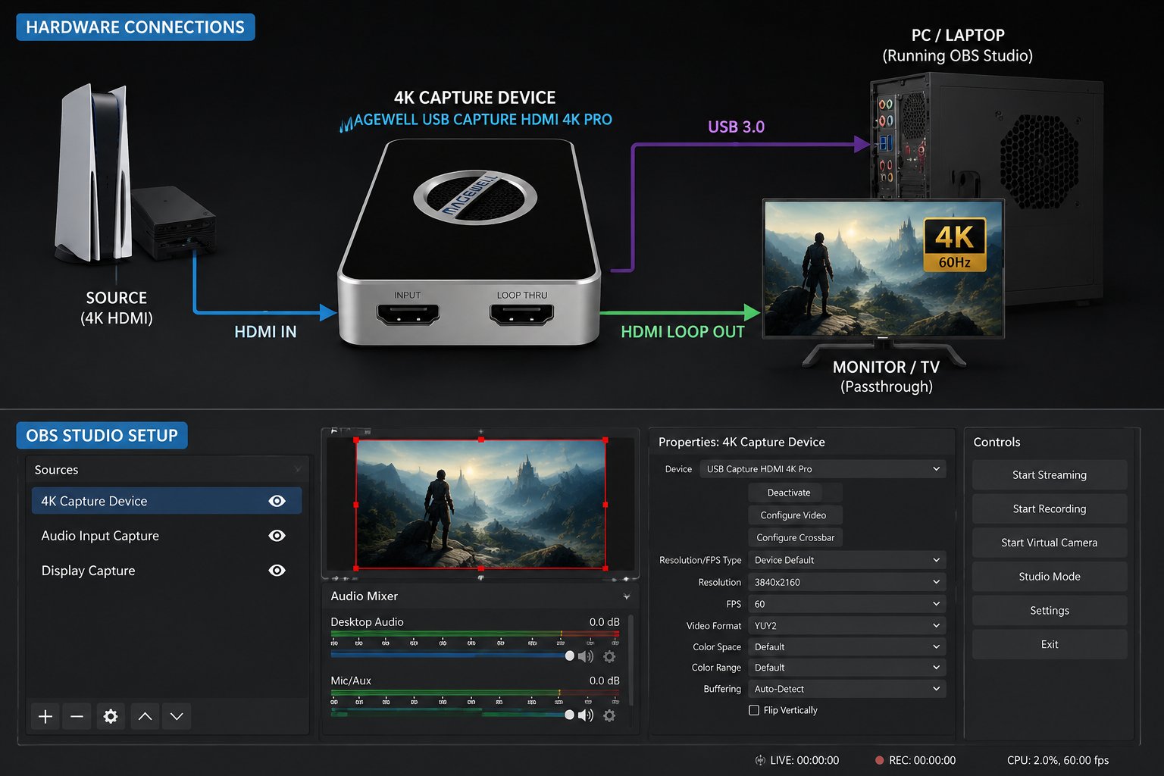
Task: Open Mic/Aux settings gear
Action: (609, 715)
